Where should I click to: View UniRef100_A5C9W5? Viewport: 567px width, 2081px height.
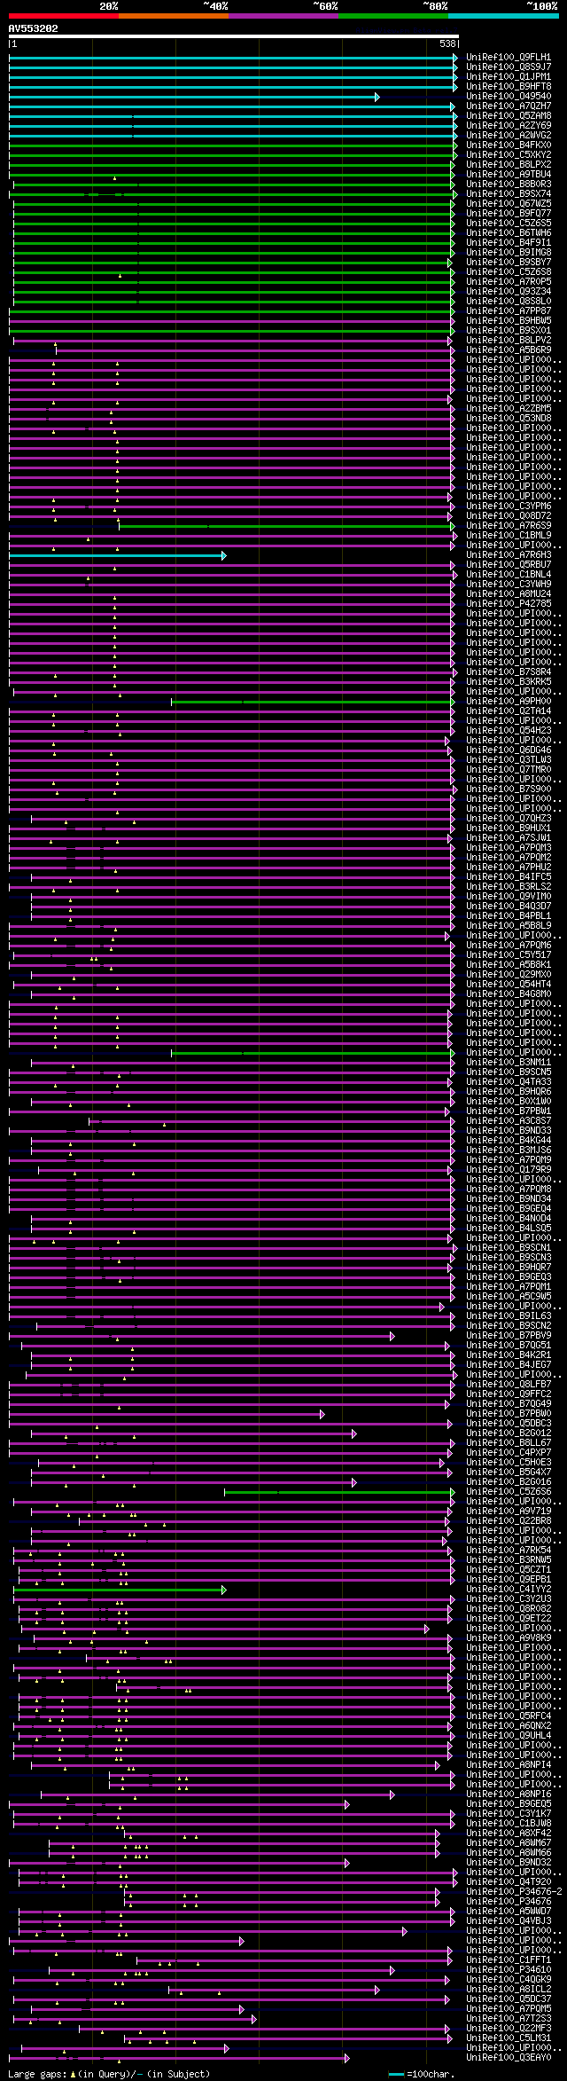(x=509, y=1297)
